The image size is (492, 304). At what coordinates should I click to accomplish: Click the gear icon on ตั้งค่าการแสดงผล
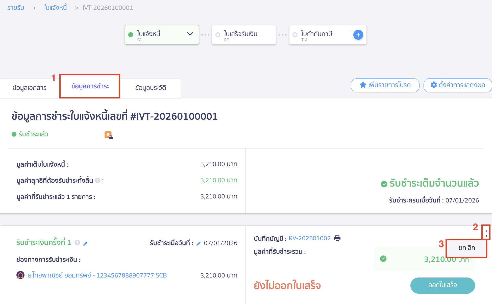click(434, 85)
